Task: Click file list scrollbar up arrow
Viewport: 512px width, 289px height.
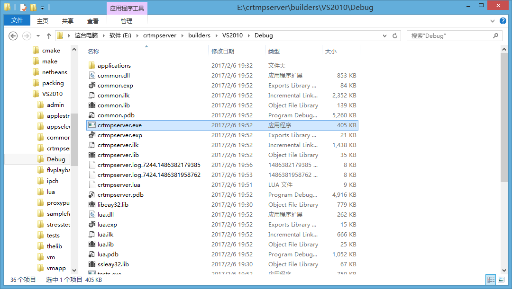Action: coord(504,50)
